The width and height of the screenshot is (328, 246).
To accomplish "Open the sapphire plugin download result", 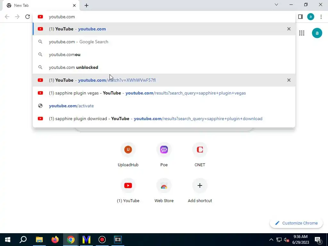I will (164, 119).
